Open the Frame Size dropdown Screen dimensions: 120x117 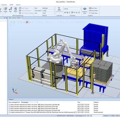tap(94, 13)
